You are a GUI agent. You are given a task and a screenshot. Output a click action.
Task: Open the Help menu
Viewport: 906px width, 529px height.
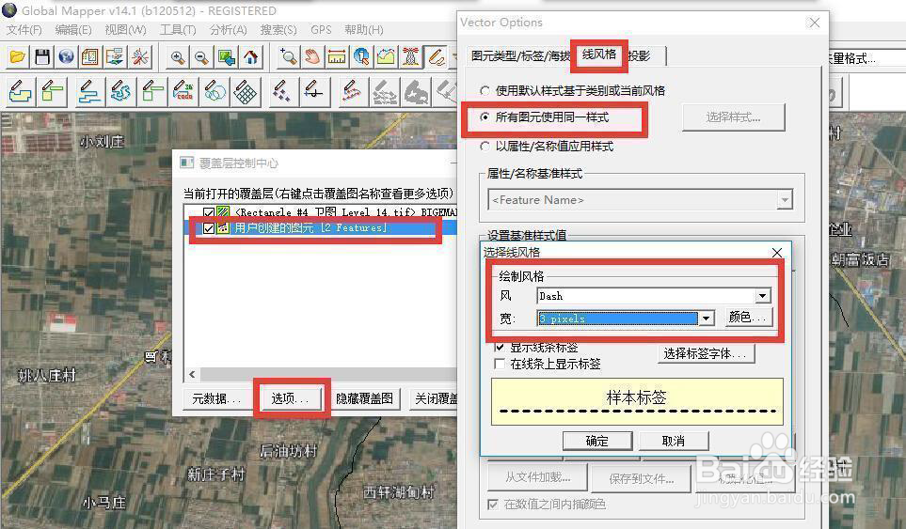[364, 29]
